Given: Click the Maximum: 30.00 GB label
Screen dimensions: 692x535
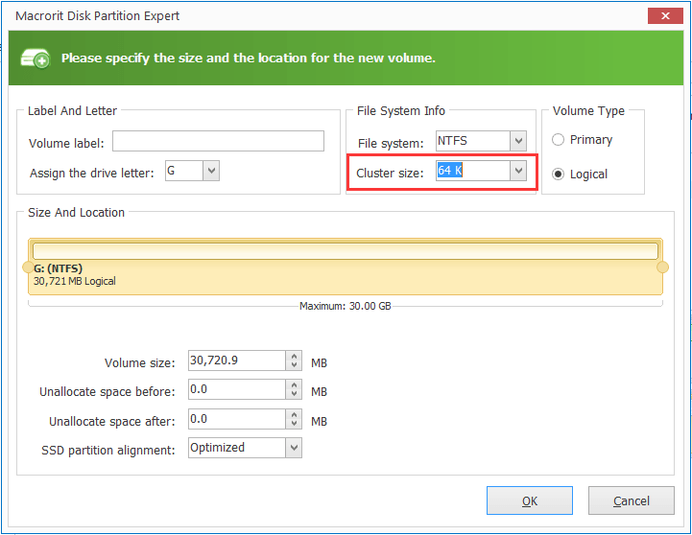Looking at the screenshot, I should (x=346, y=306).
